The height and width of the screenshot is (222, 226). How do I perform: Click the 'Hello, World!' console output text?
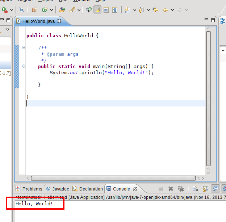pos(34,204)
